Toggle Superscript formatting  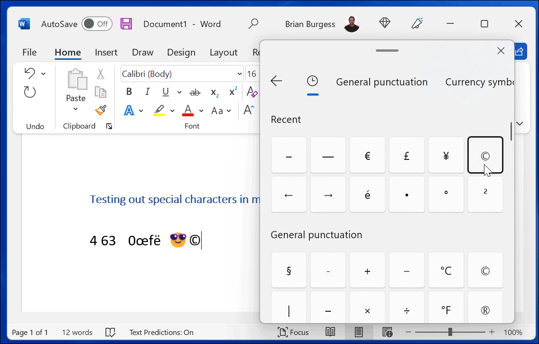pos(232,91)
